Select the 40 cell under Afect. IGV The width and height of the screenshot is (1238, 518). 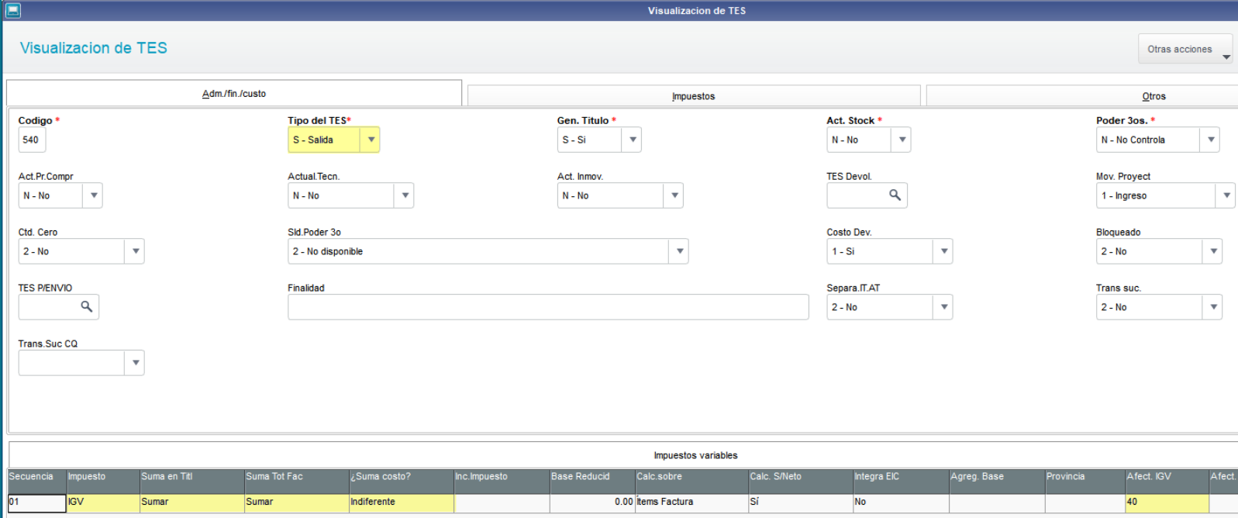[x=1167, y=502]
